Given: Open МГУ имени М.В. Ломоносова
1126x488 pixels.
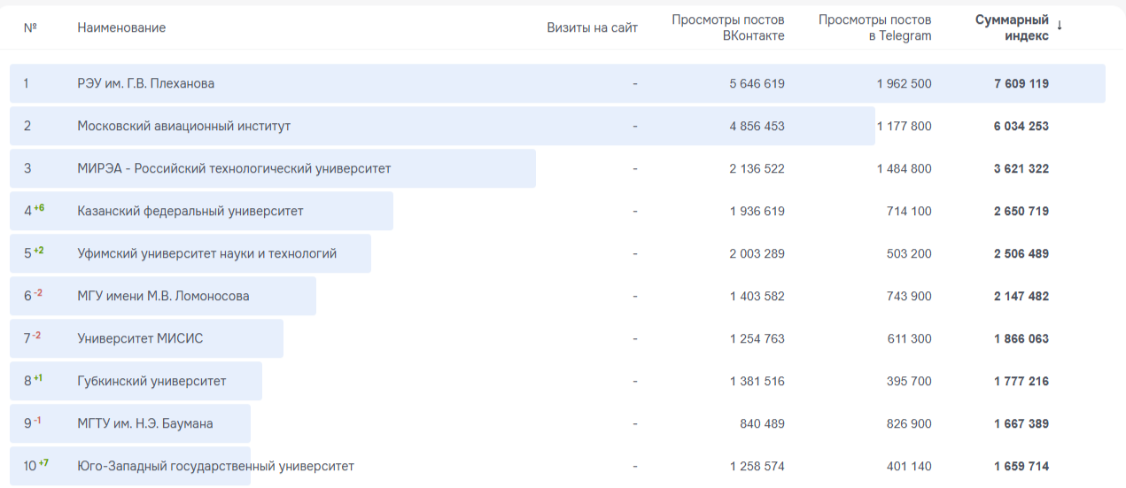Looking at the screenshot, I should click(x=163, y=296).
